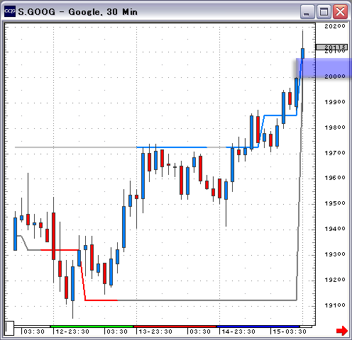Click the 19300 price axis label
The width and height of the screenshot is (352, 340).
click(x=335, y=254)
